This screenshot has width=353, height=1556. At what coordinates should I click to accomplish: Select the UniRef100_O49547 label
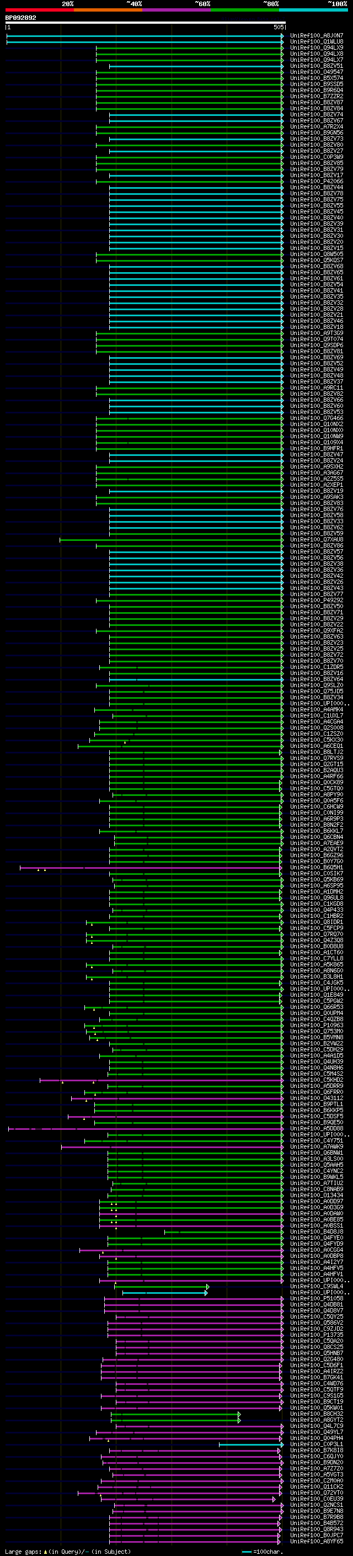[317, 72]
